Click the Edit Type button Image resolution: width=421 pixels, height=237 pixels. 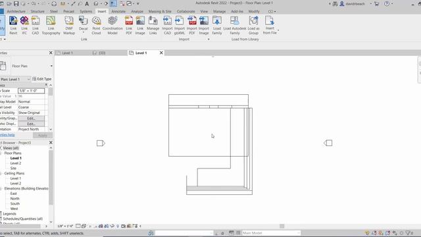coord(42,79)
